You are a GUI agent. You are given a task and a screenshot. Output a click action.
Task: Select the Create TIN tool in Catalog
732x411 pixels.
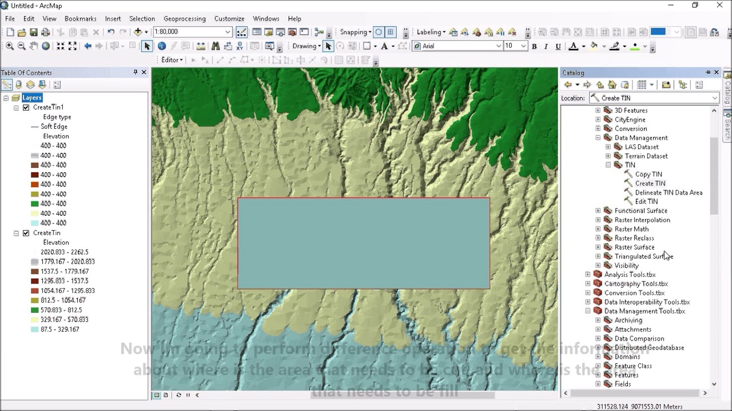point(650,183)
